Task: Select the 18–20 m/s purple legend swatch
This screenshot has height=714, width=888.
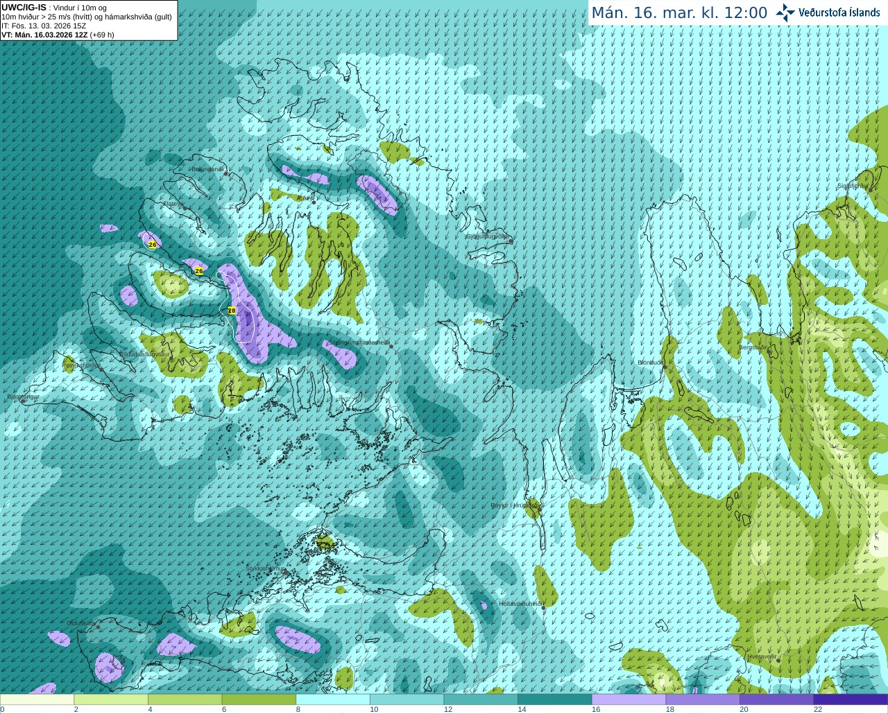Action: pos(703,699)
